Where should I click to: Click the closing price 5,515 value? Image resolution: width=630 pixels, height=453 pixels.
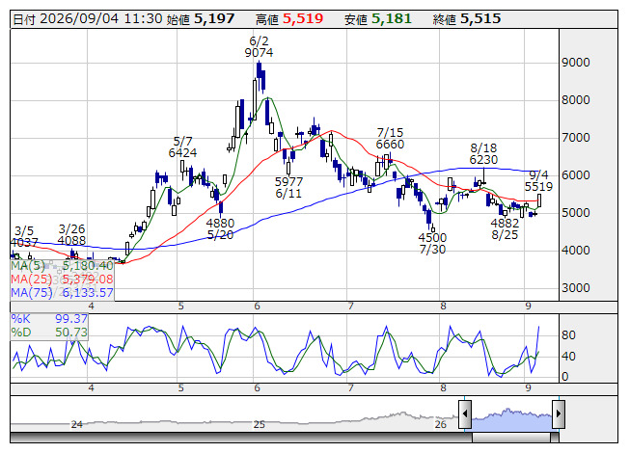point(480,19)
